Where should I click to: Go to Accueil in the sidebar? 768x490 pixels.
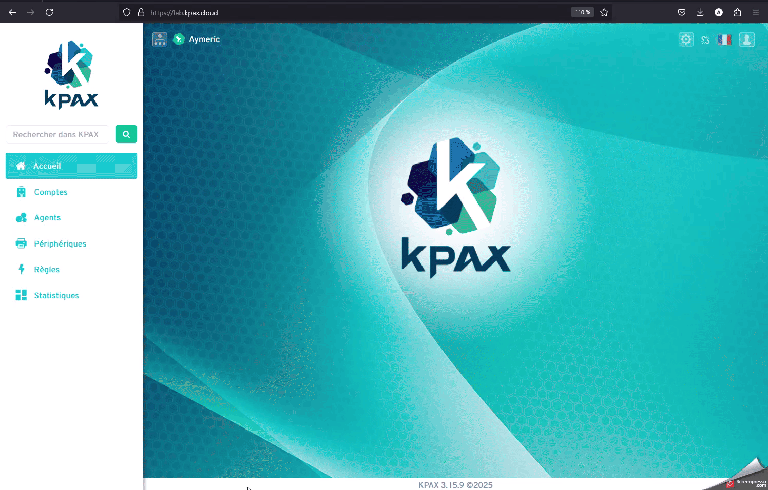point(71,166)
